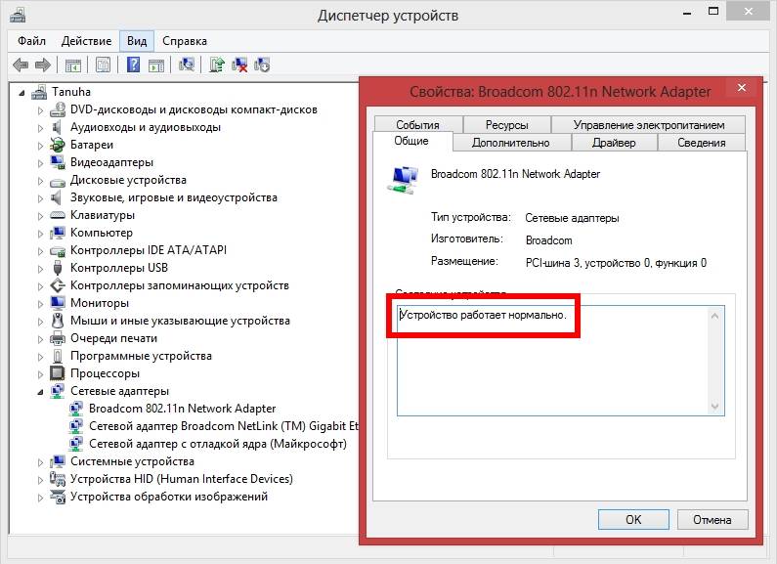
Task: Expand the Дисковые устройства category
Action: 40,181
